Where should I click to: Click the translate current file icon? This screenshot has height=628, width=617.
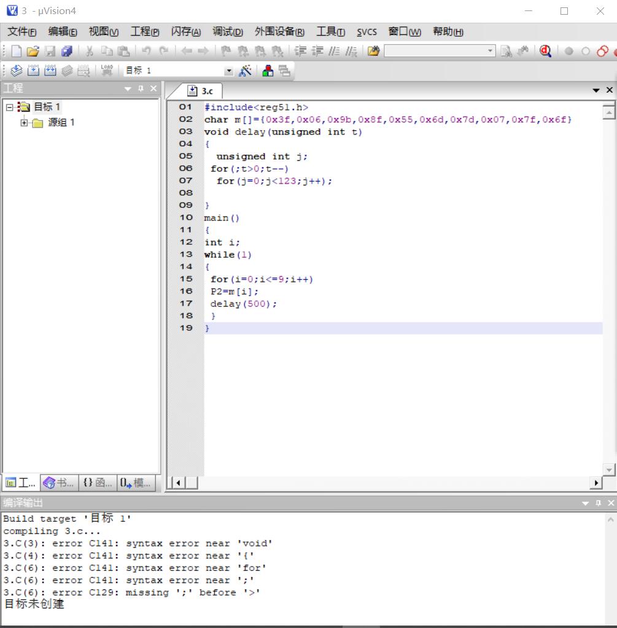(17, 71)
